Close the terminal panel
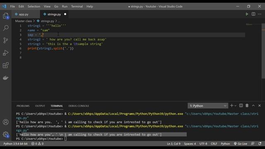265x149 pixels. point(260,106)
